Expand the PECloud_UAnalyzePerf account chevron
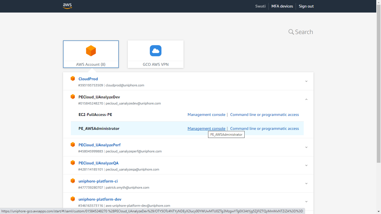The height and width of the screenshot is (214, 381). coord(306,147)
